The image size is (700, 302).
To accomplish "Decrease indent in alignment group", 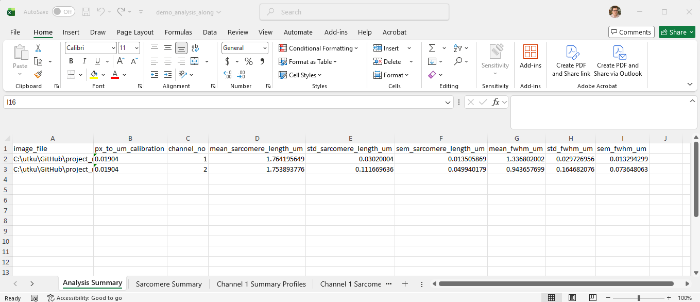I will [x=155, y=75].
